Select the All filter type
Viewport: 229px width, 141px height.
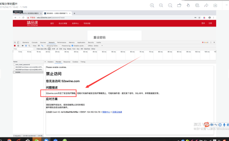tap(49, 49)
